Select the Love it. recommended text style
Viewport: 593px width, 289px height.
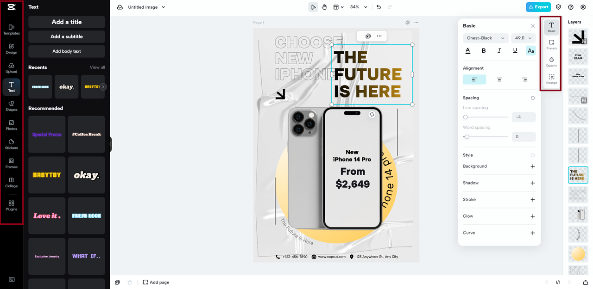pyautogui.click(x=47, y=216)
